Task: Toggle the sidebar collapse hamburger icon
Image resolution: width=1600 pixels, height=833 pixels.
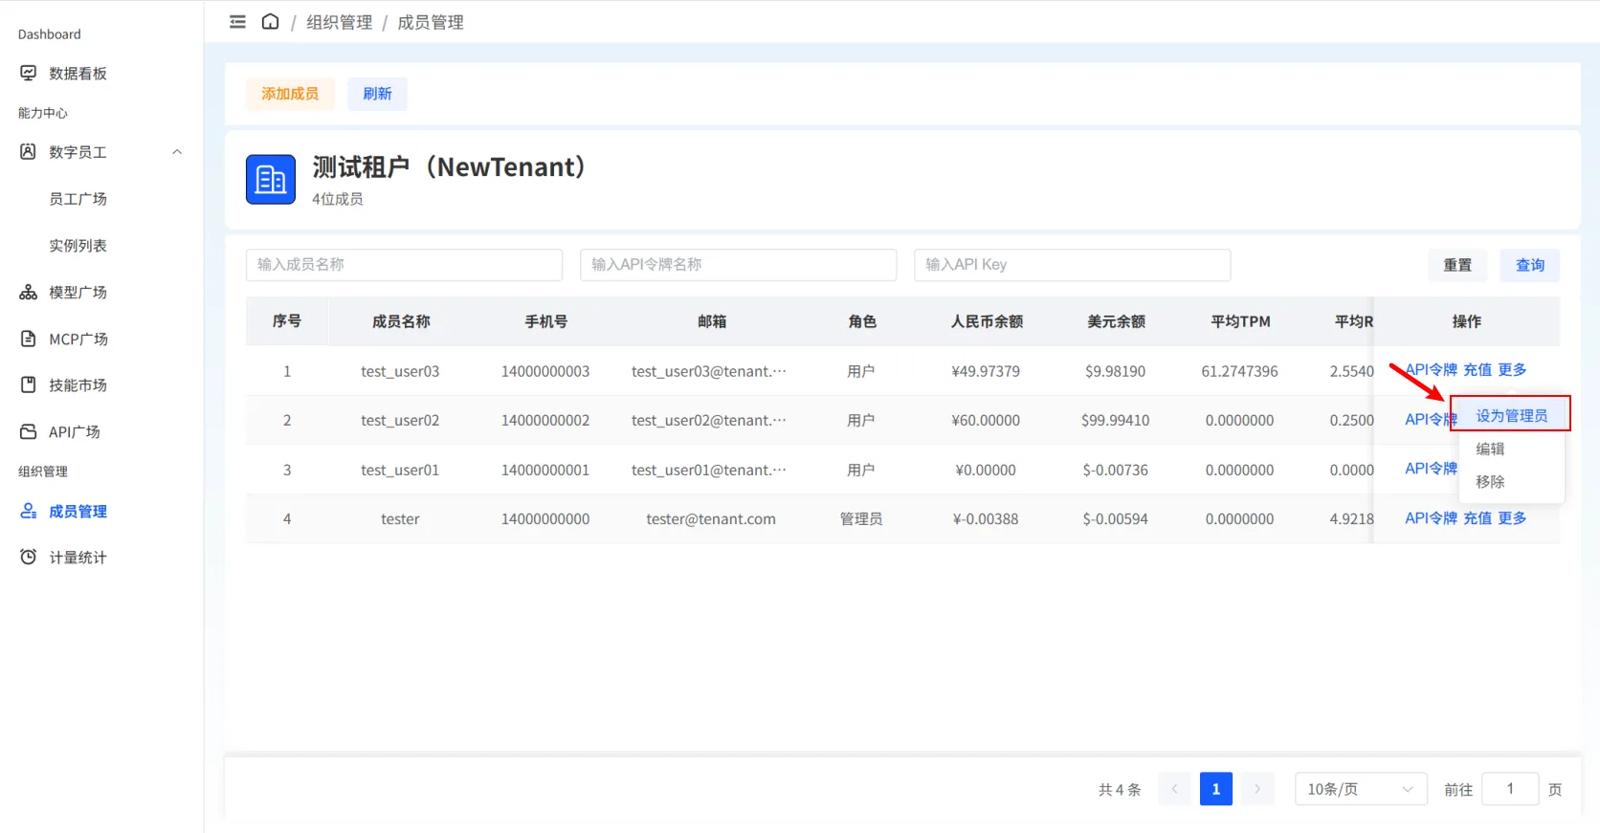Action: click(237, 22)
